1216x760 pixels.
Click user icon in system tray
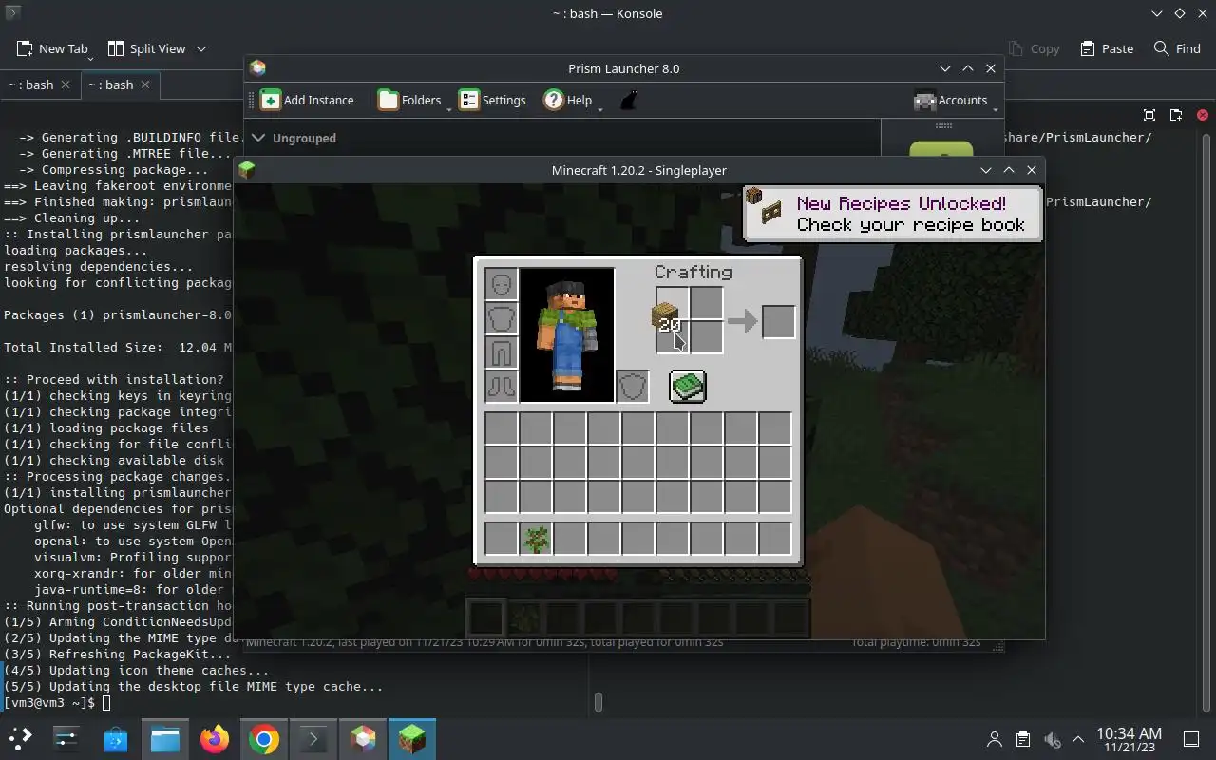tap(995, 739)
